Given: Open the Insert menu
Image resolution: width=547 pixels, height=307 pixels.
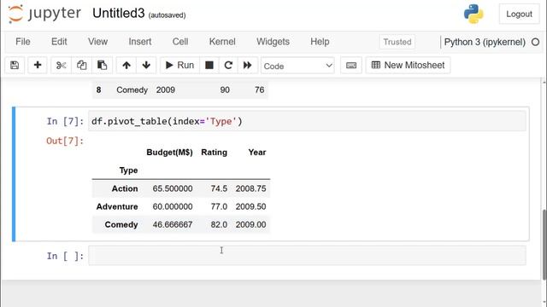Looking at the screenshot, I should click(x=140, y=42).
